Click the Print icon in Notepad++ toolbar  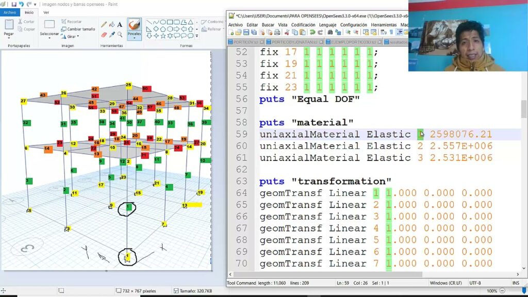tap(277, 32)
